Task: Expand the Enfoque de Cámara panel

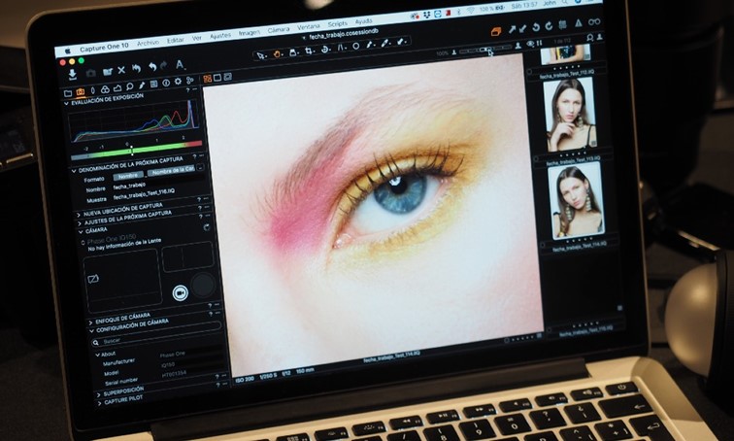Action: [x=90, y=322]
